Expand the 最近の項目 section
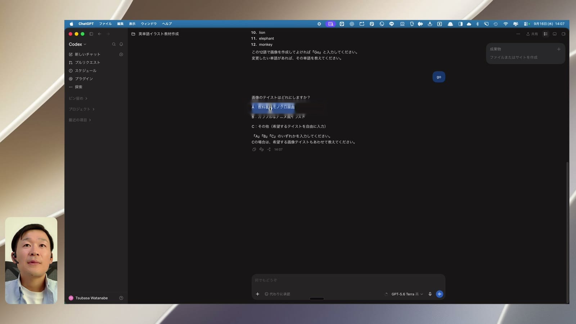The image size is (576, 324). point(80,120)
